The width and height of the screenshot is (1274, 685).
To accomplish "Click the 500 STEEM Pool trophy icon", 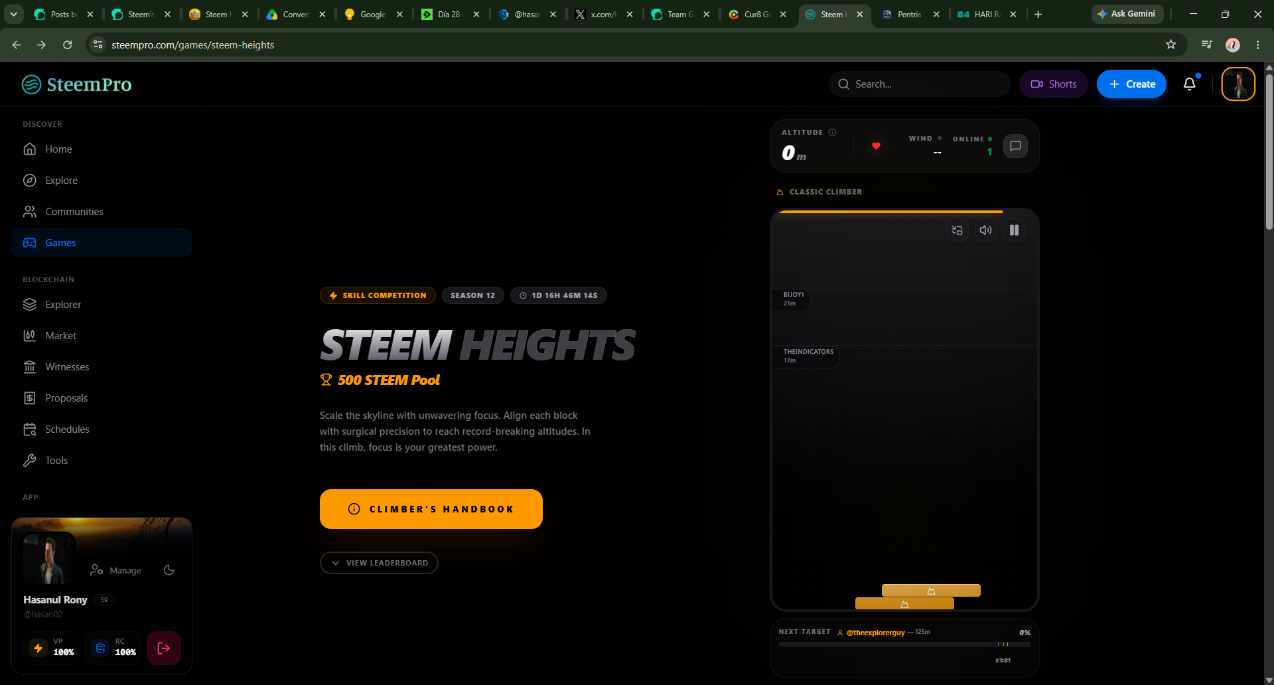I will [x=326, y=380].
